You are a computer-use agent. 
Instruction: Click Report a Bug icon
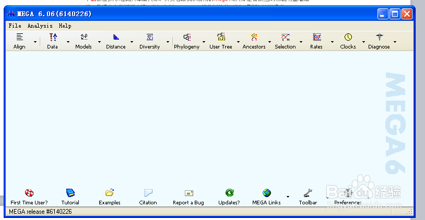tap(189, 193)
